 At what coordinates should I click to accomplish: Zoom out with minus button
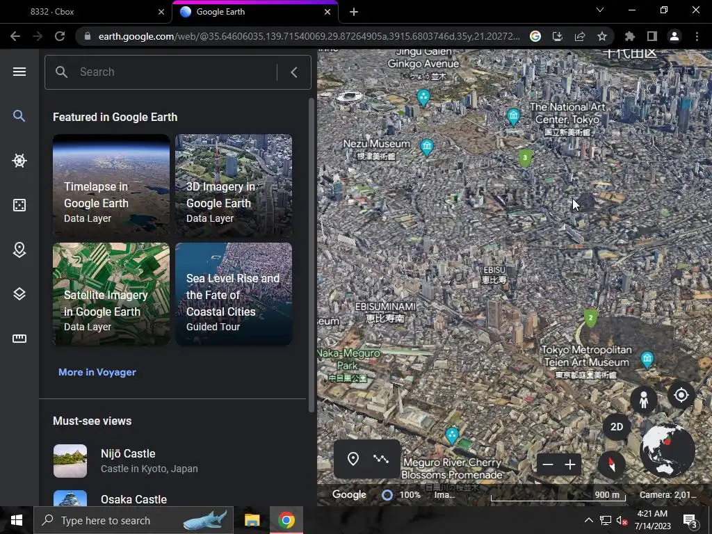[548, 464]
